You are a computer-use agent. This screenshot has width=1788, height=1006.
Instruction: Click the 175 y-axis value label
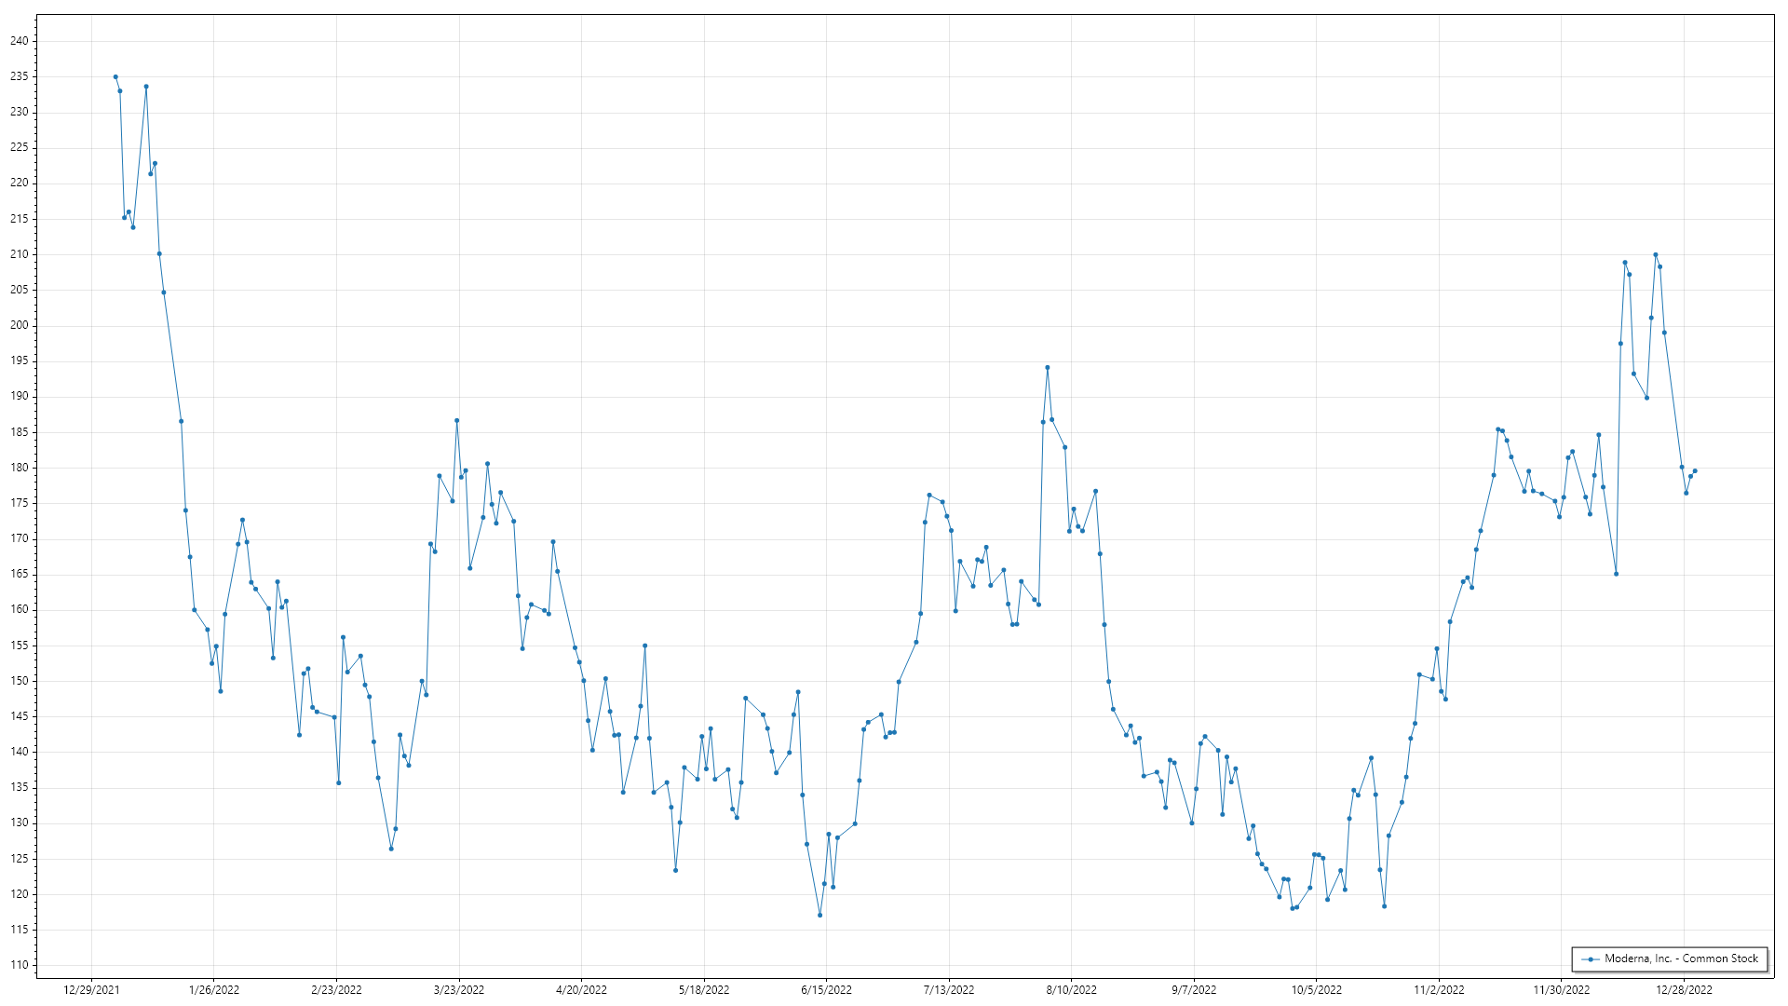tap(20, 503)
